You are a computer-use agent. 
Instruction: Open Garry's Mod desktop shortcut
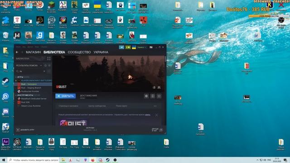point(40,36)
